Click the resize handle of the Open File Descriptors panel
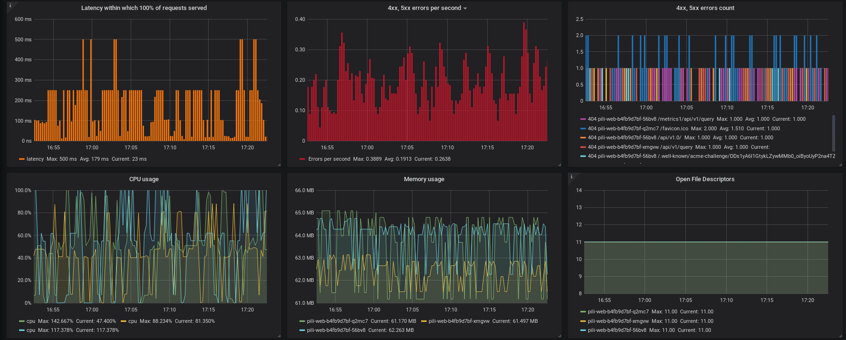This screenshot has height=340, width=846. (x=840, y=336)
